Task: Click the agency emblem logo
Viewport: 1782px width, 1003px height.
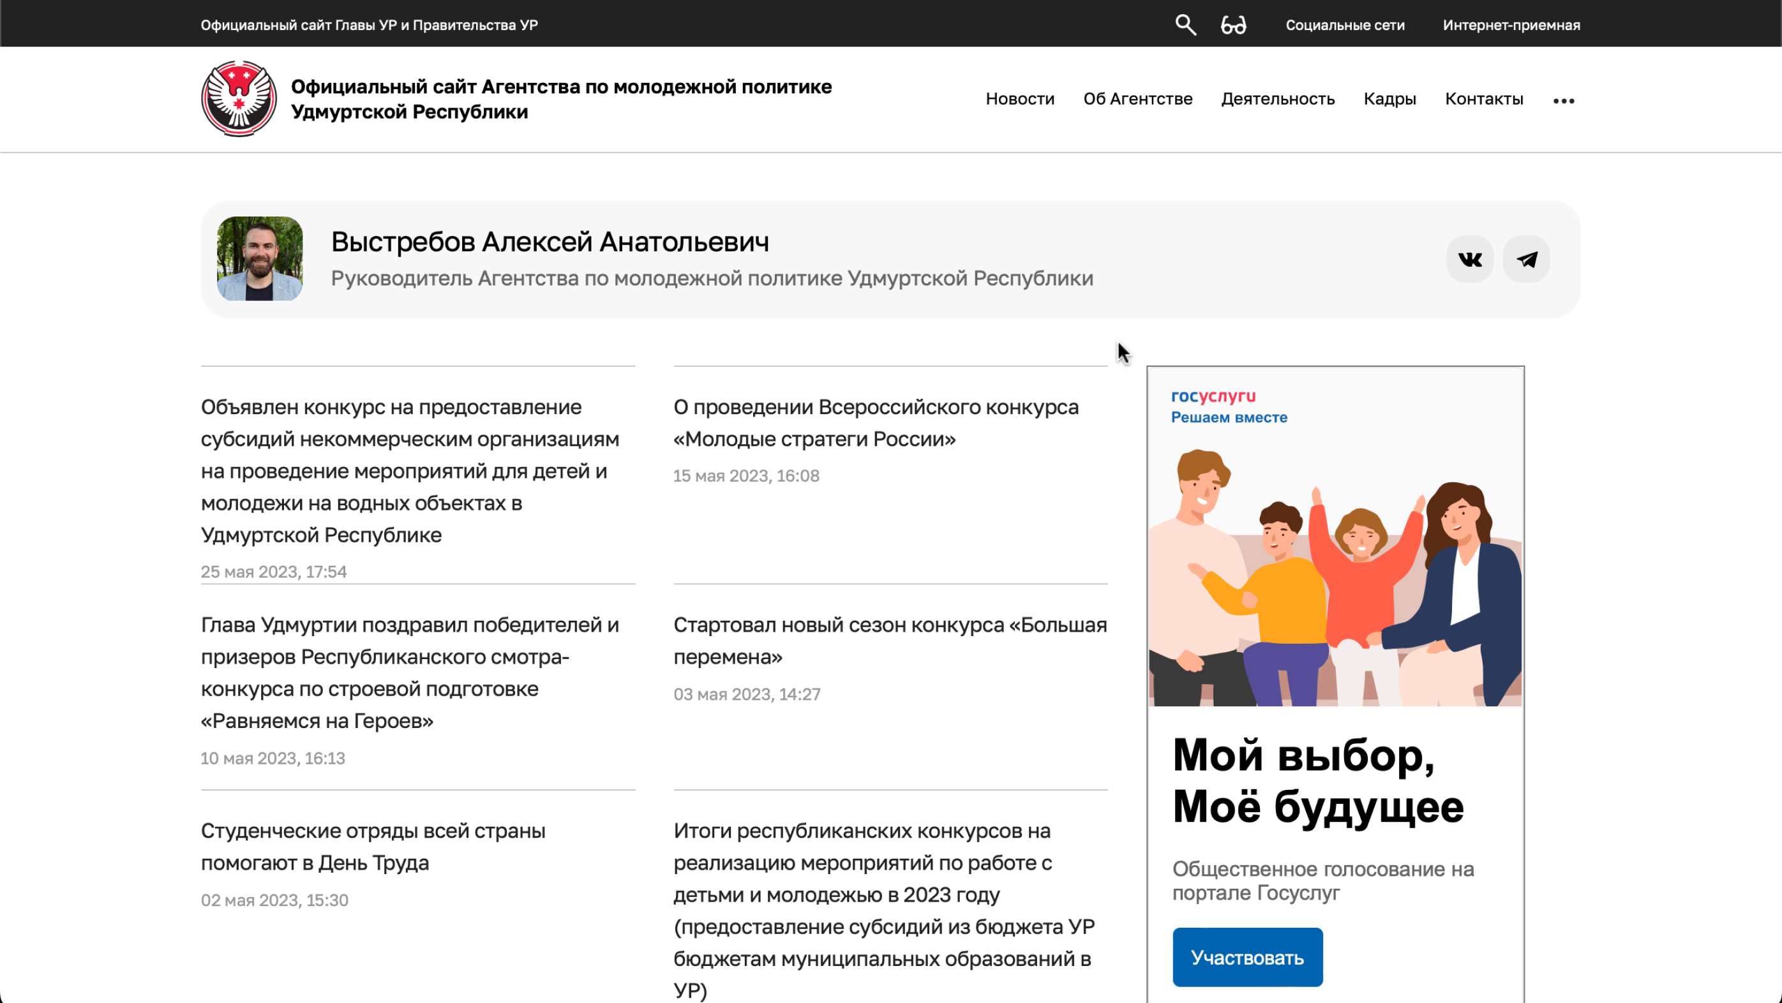Action: click(x=239, y=99)
